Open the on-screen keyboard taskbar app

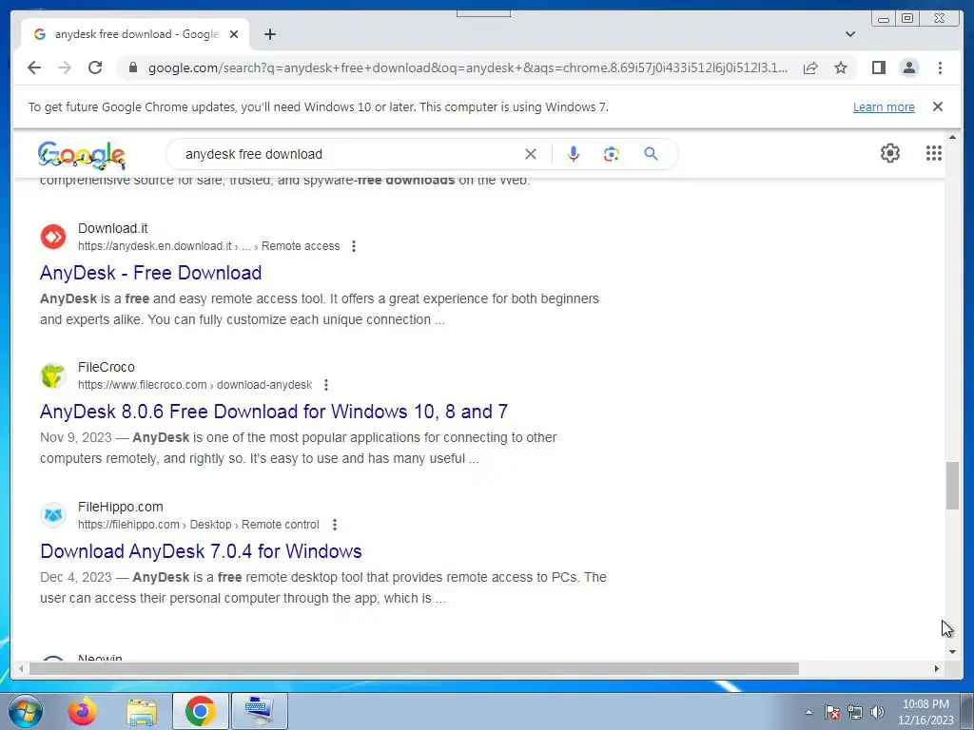point(259,711)
